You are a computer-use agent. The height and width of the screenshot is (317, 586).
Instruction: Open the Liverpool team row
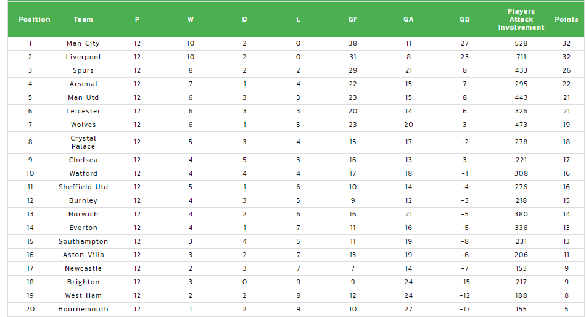point(295,57)
